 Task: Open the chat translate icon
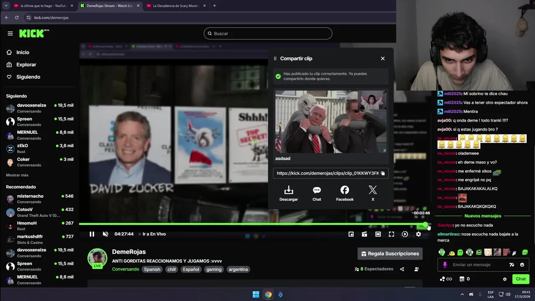click(x=512, y=265)
